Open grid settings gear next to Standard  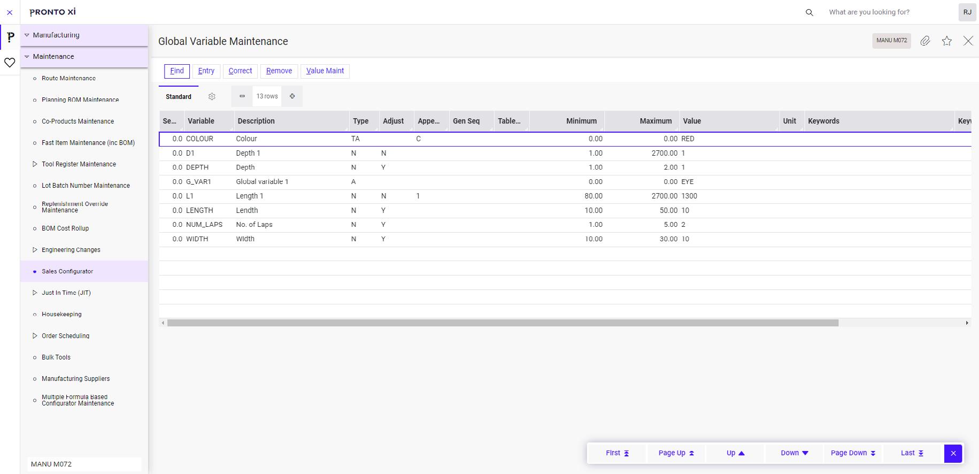(x=212, y=96)
